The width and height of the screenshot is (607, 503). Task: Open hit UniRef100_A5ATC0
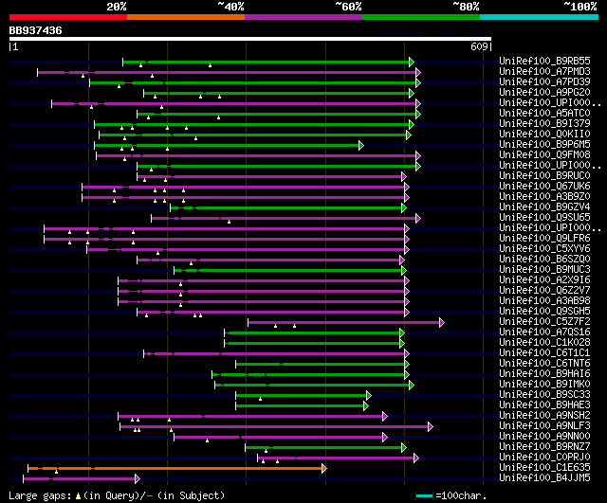(x=544, y=114)
